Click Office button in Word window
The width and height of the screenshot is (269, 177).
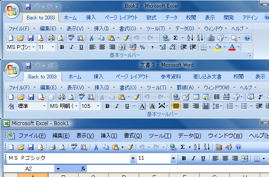pos(12,70)
